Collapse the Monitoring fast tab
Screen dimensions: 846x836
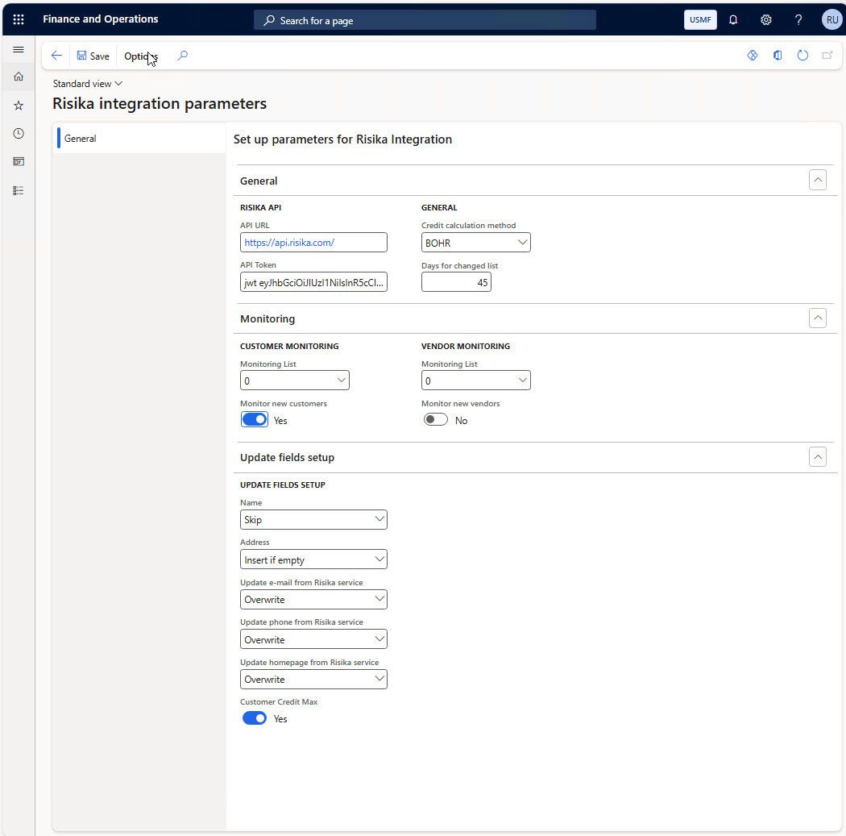(x=818, y=318)
